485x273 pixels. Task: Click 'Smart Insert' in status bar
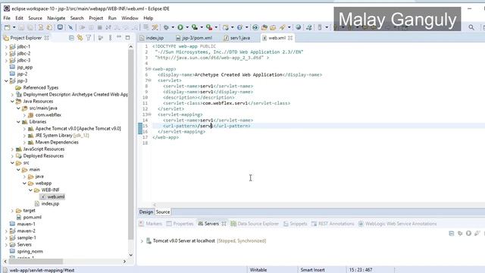tap(313, 270)
